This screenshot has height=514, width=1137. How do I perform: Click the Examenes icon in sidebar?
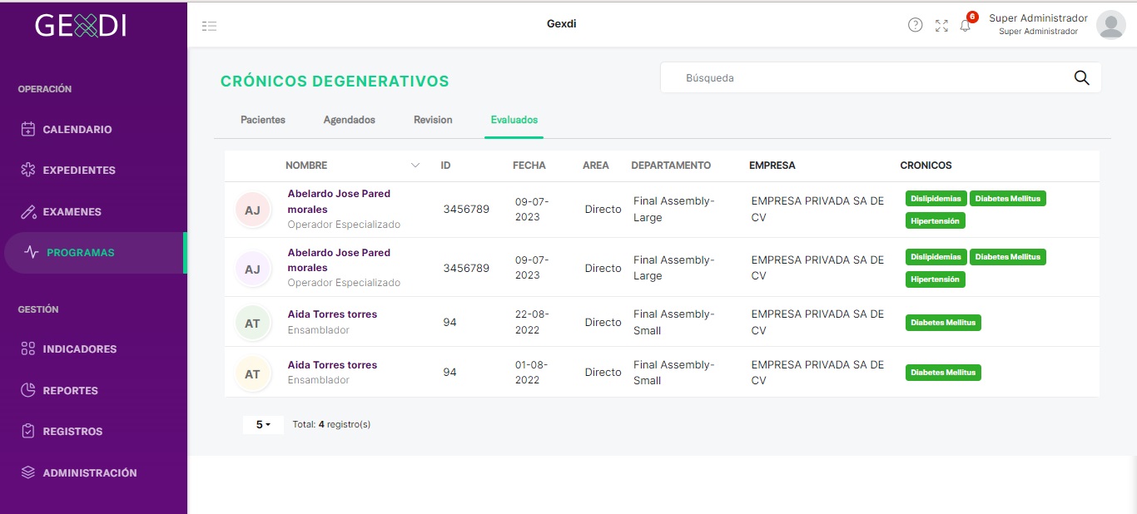28,211
